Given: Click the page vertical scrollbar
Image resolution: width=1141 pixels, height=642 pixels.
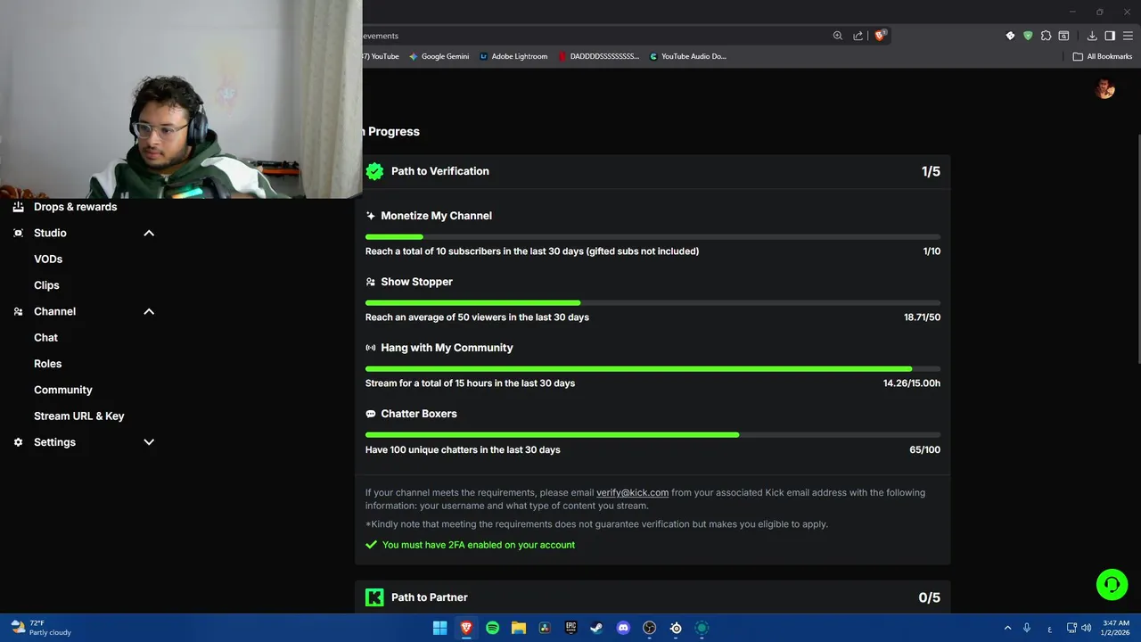Looking at the screenshot, I should (x=1137, y=248).
